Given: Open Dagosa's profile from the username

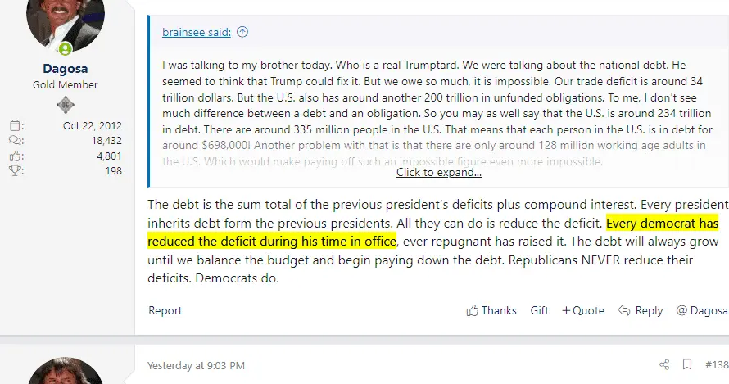Looking at the screenshot, I should coord(65,70).
